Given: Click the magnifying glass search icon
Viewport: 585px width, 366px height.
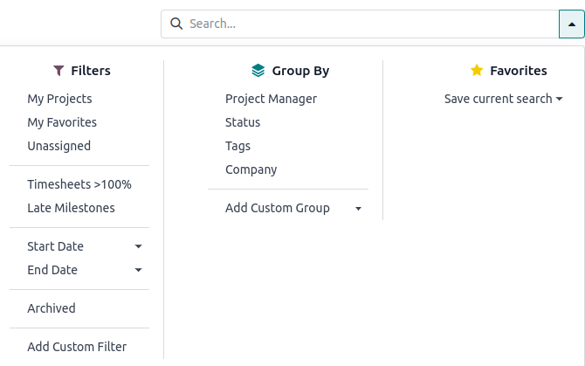Looking at the screenshot, I should click(176, 24).
